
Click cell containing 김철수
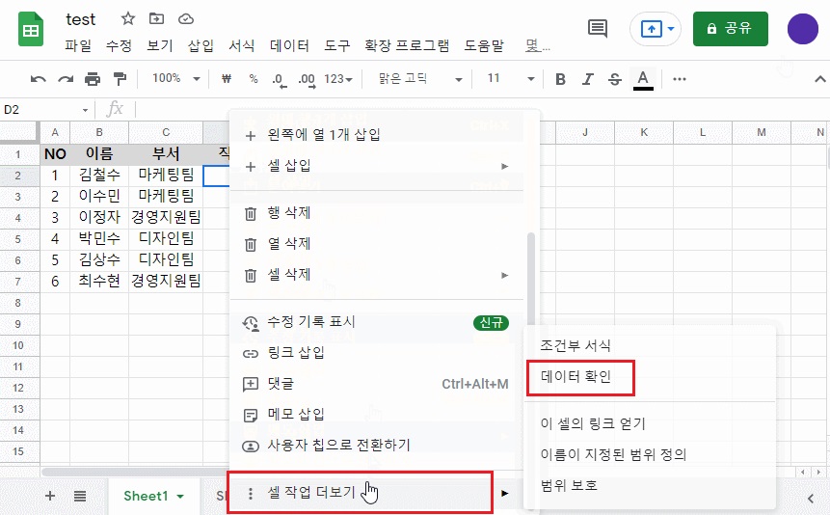click(99, 175)
